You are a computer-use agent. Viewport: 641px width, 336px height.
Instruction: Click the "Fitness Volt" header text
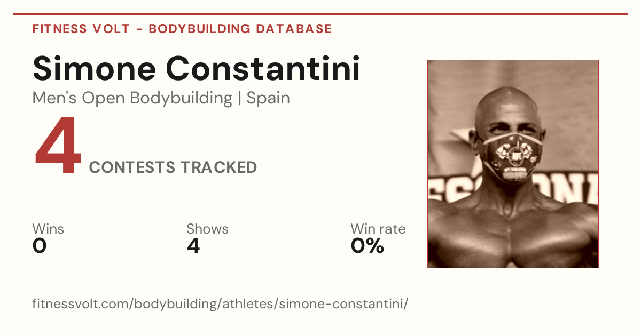tap(81, 29)
